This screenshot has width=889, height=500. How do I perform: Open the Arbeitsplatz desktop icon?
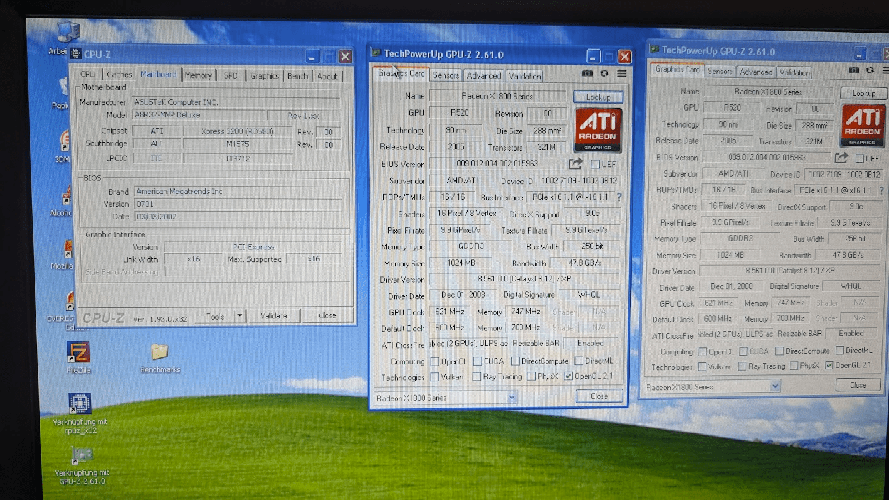68,31
